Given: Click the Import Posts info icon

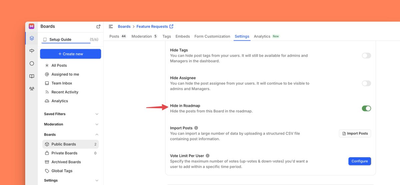Looking at the screenshot, I should tap(196, 128).
